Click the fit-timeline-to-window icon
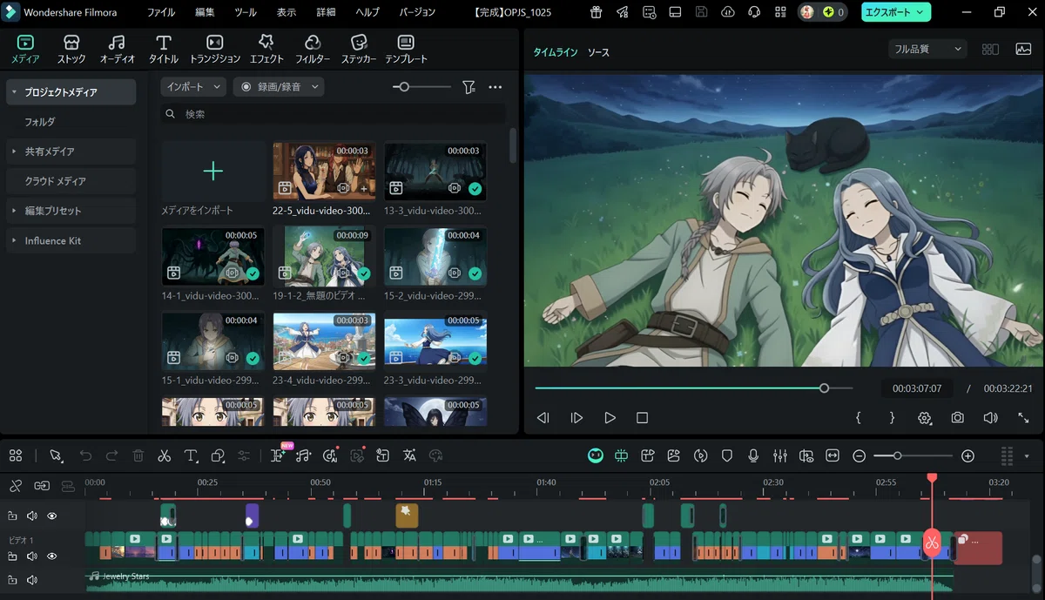1045x600 pixels. tap(833, 455)
